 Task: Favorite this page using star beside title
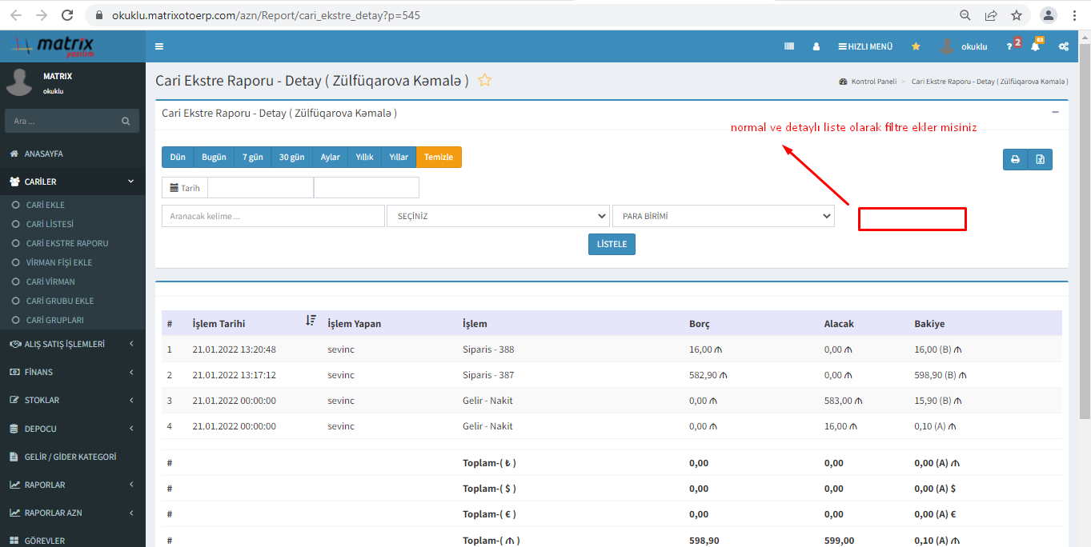(484, 80)
